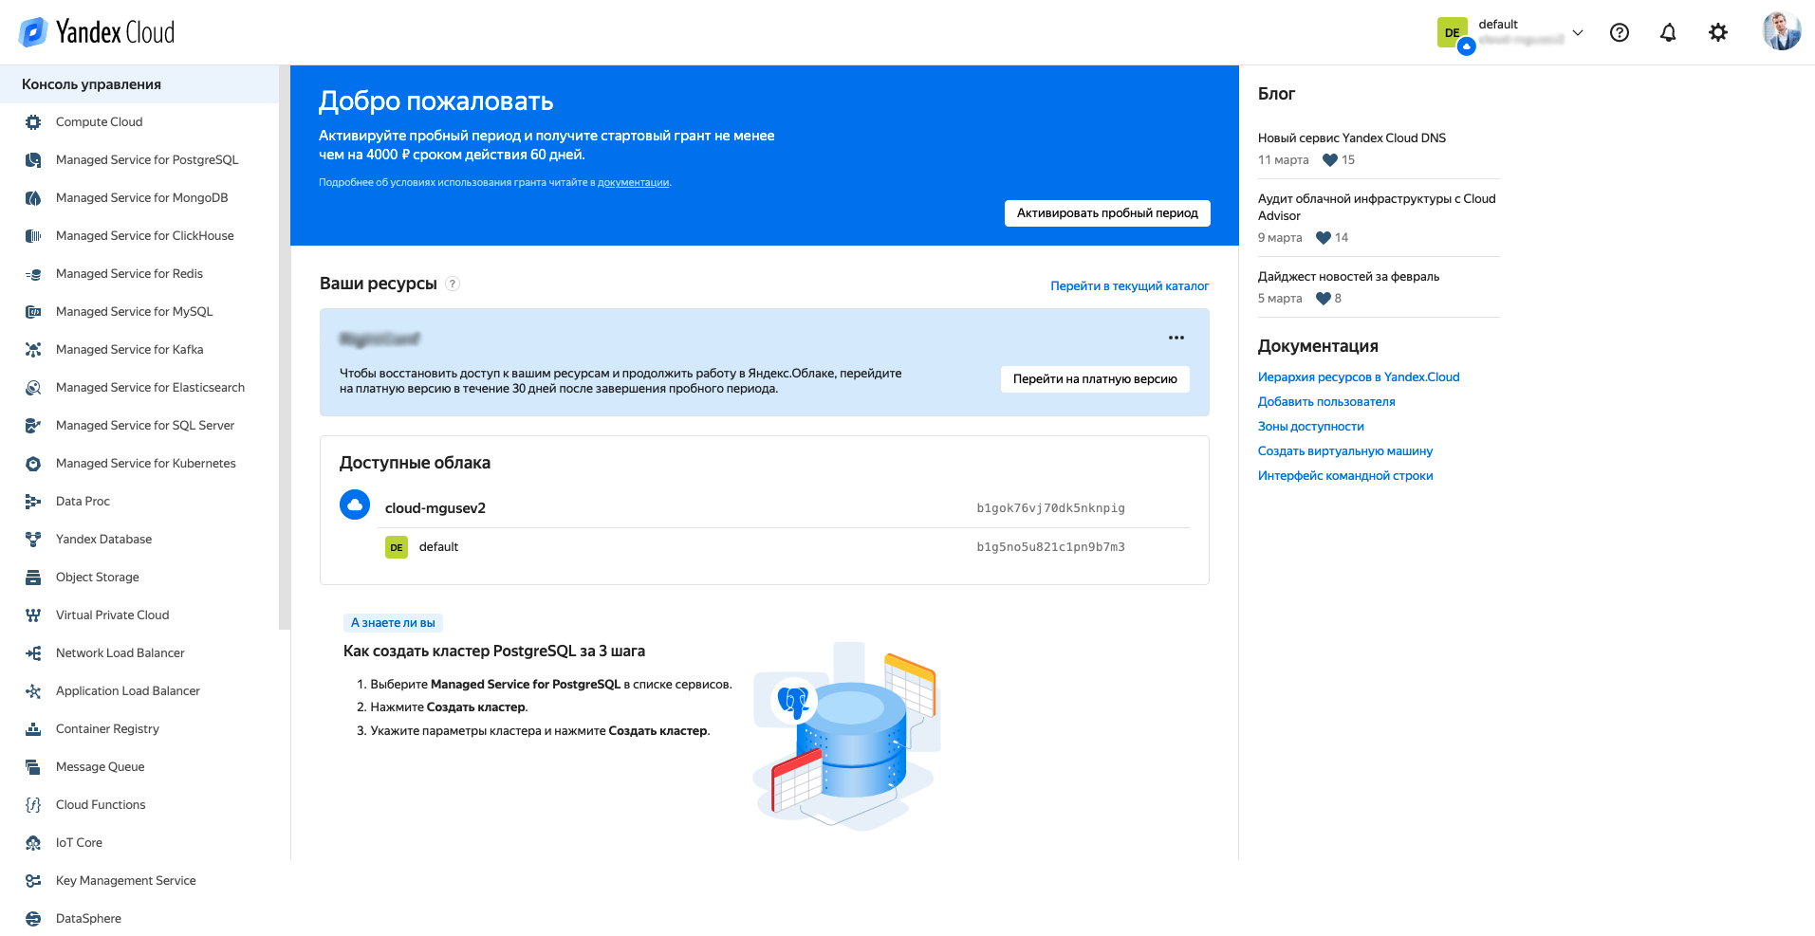Click the Managed Service for Kubernetes icon
Screen dimensions: 1815x936
[33, 464]
